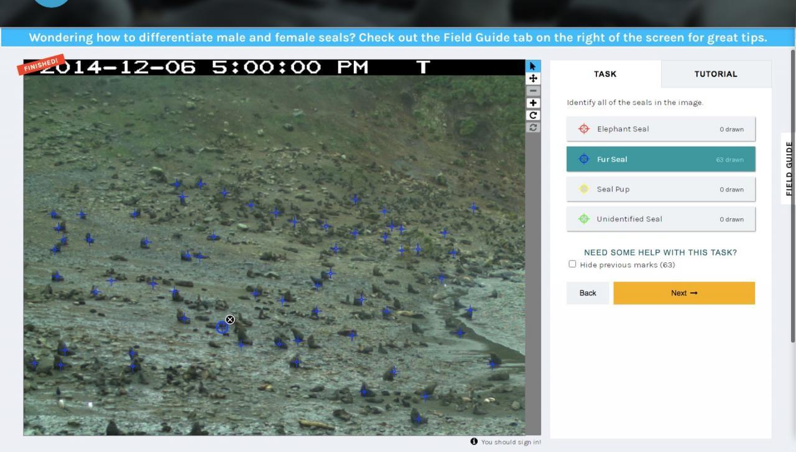Click the reset view refresh icon
This screenshot has height=452, width=796.
click(x=533, y=127)
